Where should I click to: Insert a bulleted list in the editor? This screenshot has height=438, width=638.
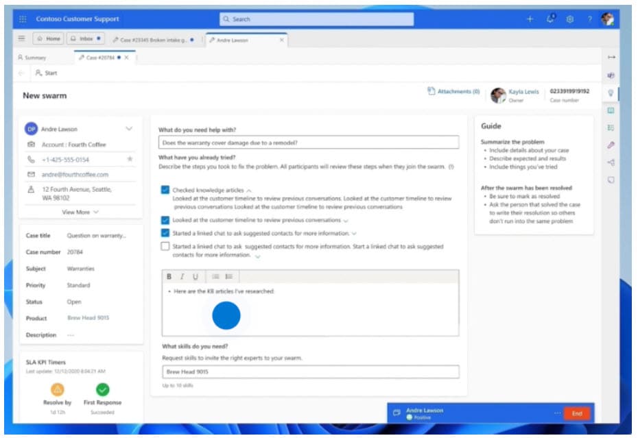click(215, 276)
